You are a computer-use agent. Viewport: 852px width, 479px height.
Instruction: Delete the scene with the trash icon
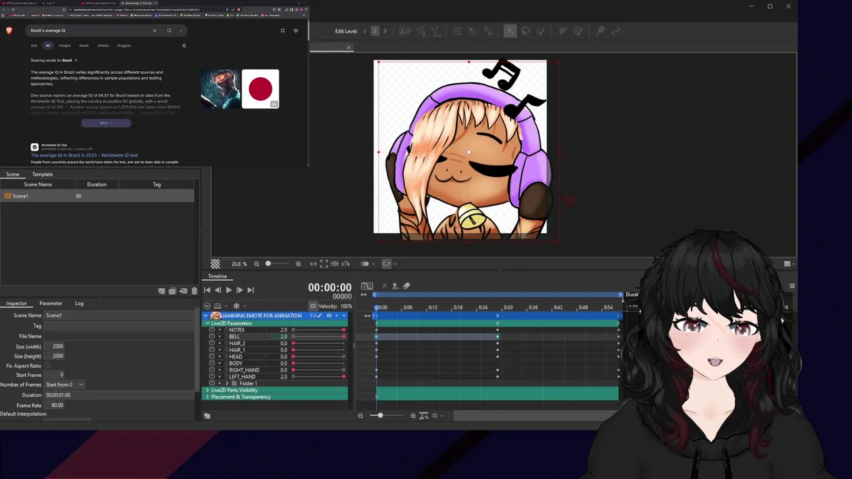tap(194, 291)
